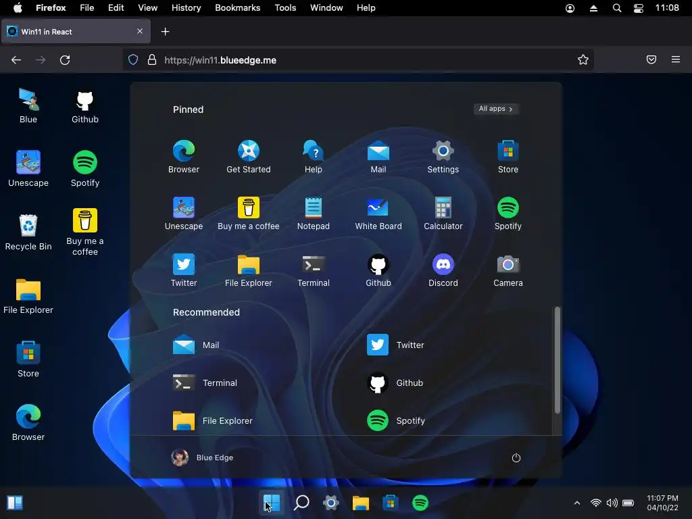Open the Discord app
This screenshot has height=519, width=692.
[443, 270]
